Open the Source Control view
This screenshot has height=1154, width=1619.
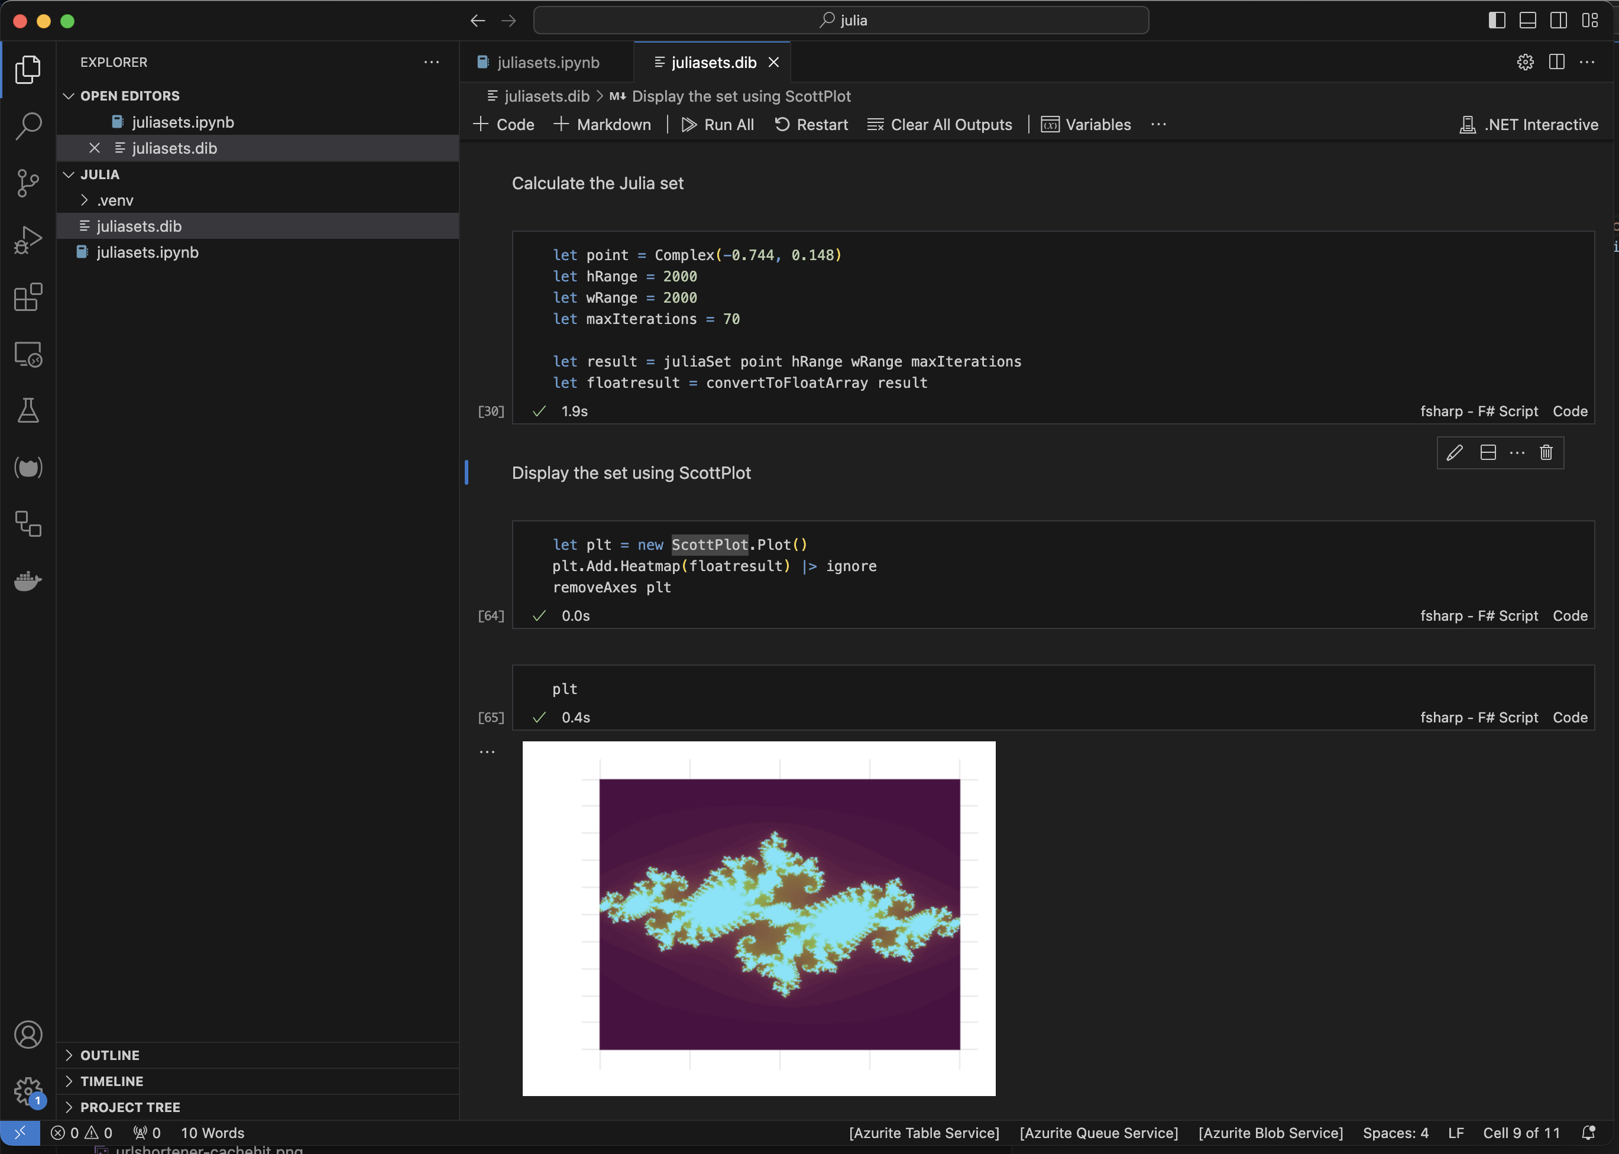[28, 183]
